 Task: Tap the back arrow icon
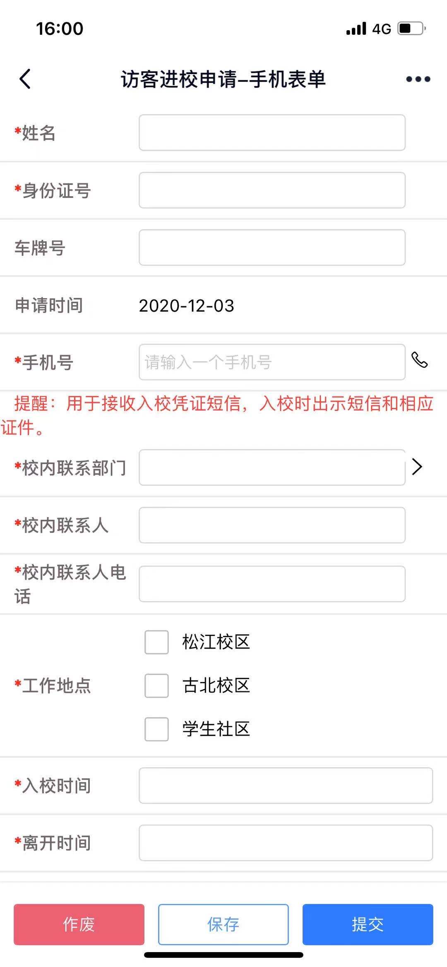pyautogui.click(x=25, y=79)
